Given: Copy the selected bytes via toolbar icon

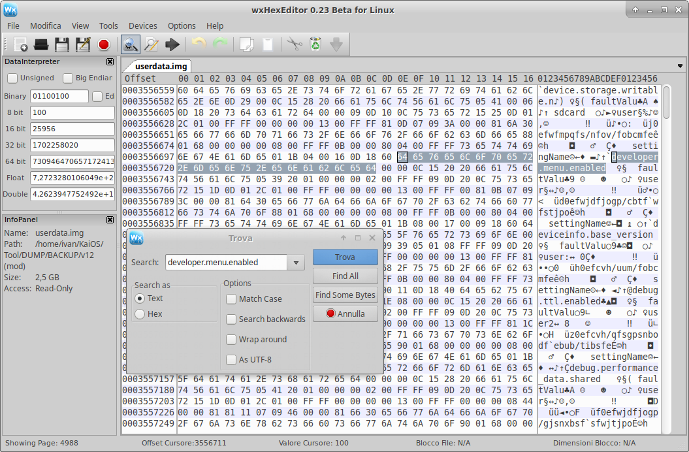Looking at the screenshot, I should click(246, 44).
